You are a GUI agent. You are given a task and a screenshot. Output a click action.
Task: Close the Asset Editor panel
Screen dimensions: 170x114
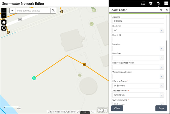pyautogui.click(x=167, y=10)
